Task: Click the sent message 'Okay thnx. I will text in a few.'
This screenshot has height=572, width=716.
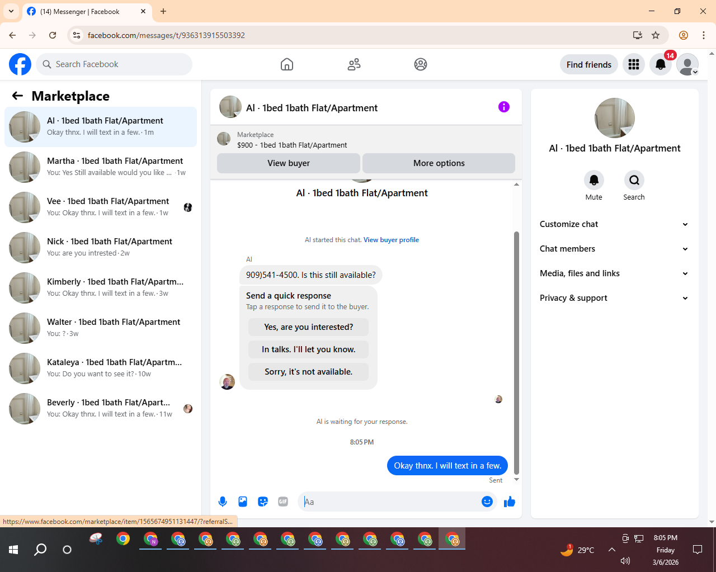Action: click(x=447, y=466)
